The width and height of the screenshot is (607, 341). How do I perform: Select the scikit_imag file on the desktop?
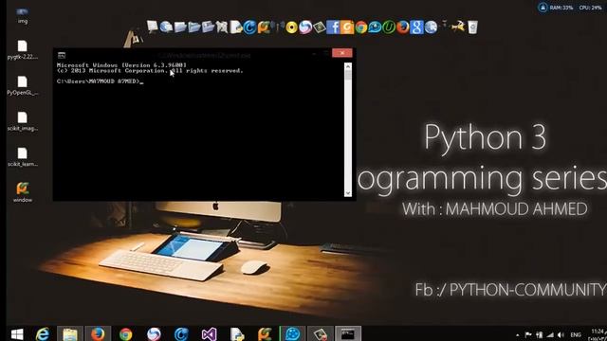point(23,121)
